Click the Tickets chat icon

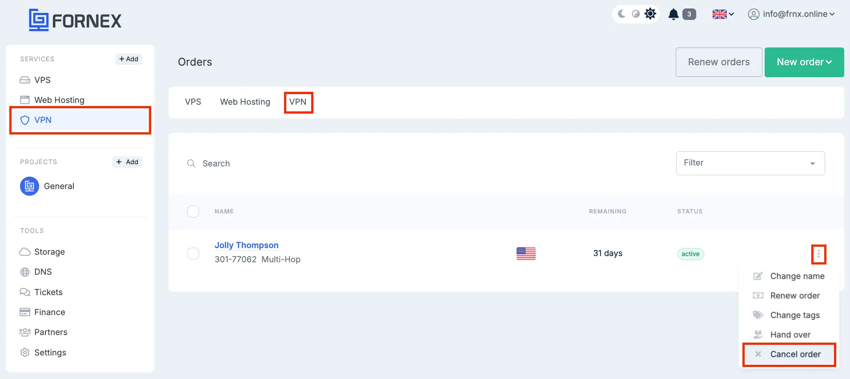click(x=25, y=292)
